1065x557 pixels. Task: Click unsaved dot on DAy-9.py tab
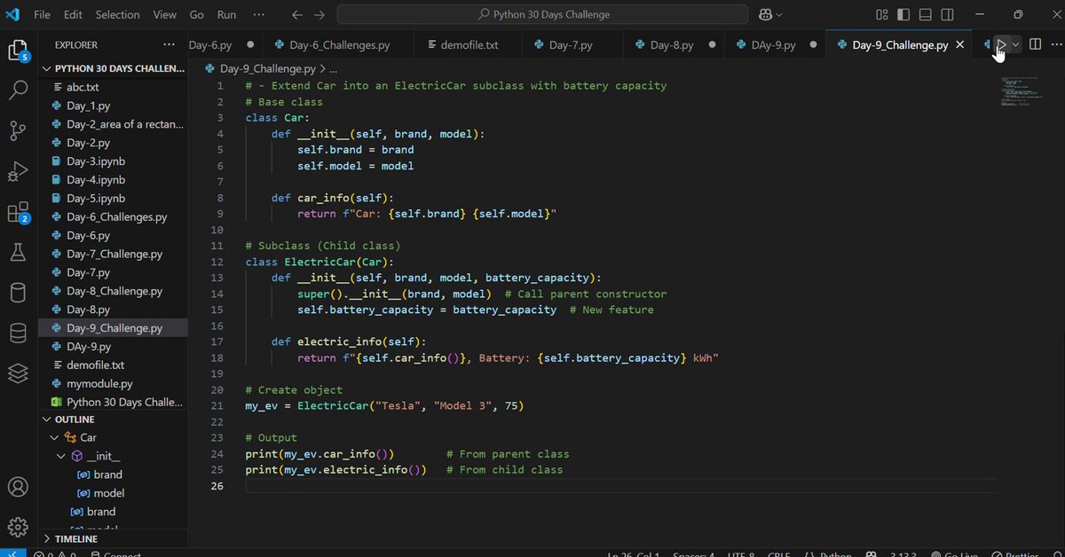pos(813,45)
